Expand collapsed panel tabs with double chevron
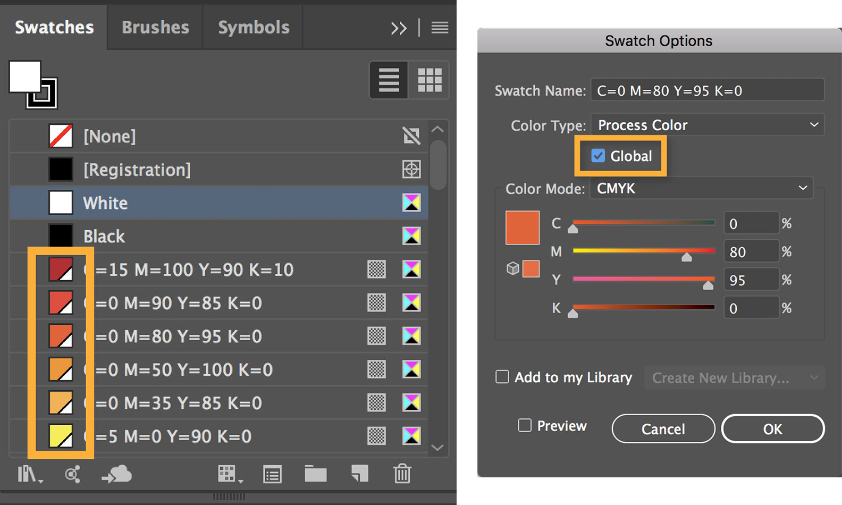This screenshot has height=505, width=842. click(x=399, y=28)
